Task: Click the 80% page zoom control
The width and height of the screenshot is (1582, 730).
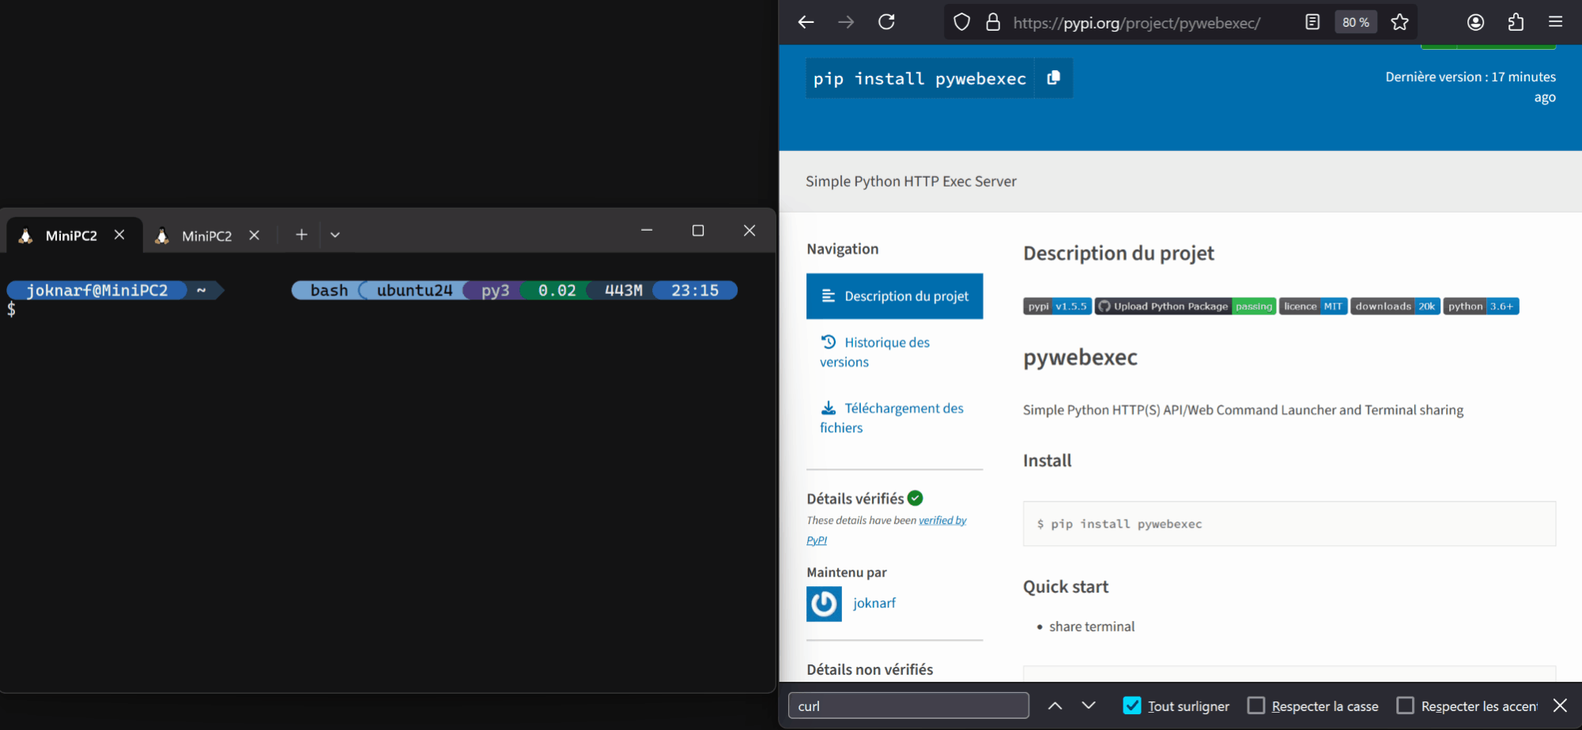Action: coord(1355,22)
